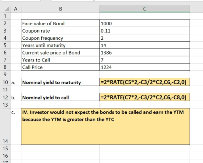Image resolution: width=203 pixels, height=163 pixels.
Task: Select row 2 header
Action: pyautogui.click(x=5, y=23)
